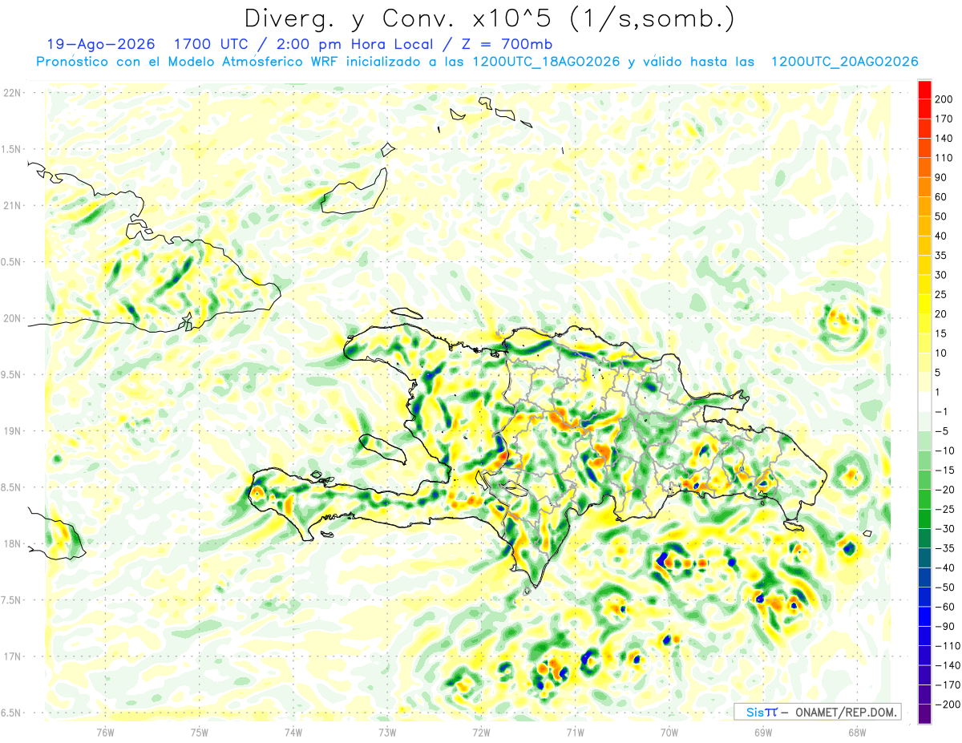Click the 76W longitude label

click(x=105, y=732)
